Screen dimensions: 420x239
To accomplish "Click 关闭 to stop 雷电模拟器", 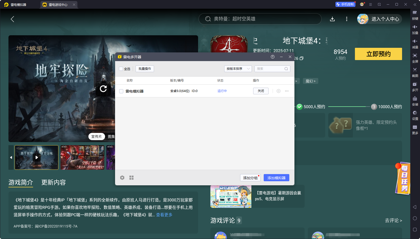I will pos(261,91).
